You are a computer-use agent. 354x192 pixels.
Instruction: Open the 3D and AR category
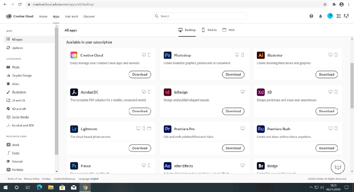tap(16, 109)
